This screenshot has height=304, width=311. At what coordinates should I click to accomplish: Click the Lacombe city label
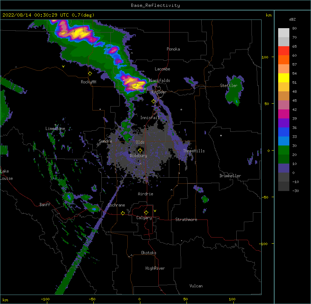[162, 69]
